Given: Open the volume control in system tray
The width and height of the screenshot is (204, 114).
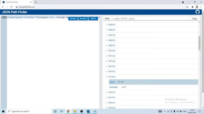Looking at the screenshot, I should [x=178, y=111].
